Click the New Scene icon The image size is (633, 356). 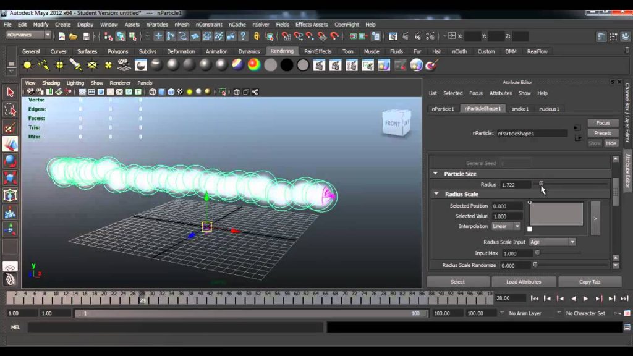tap(62, 36)
